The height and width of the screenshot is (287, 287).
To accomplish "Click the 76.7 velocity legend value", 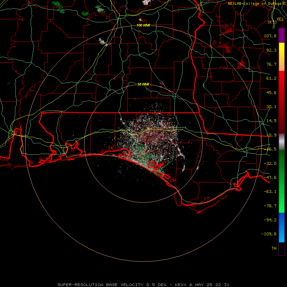I will pos(271,64).
